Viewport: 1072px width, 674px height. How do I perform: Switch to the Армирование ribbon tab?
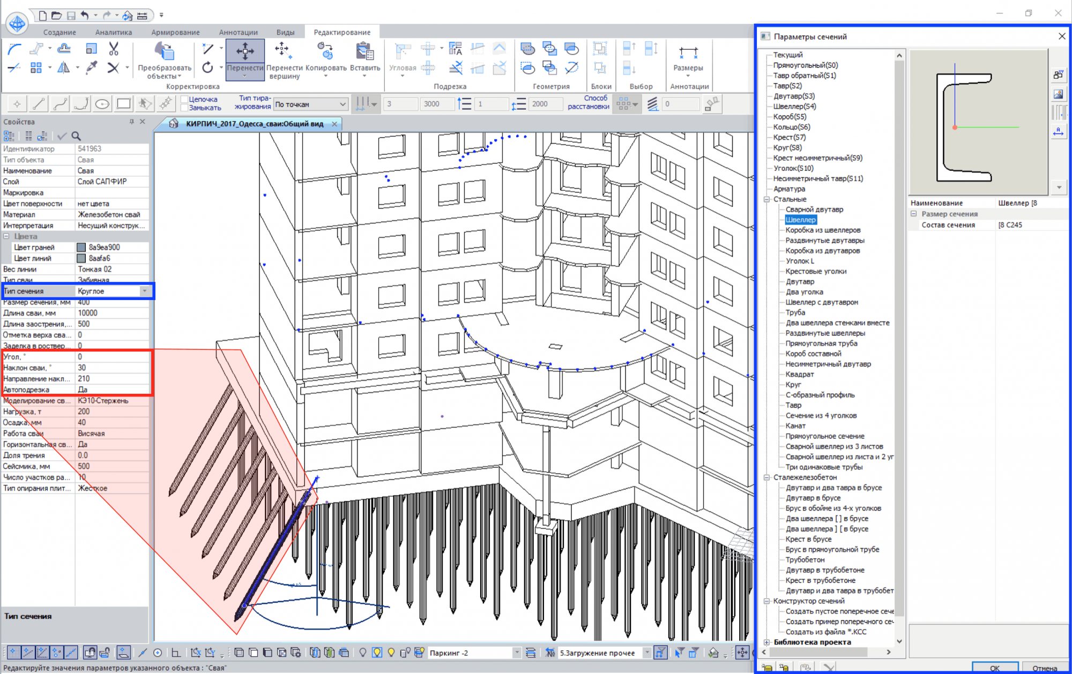(x=175, y=32)
